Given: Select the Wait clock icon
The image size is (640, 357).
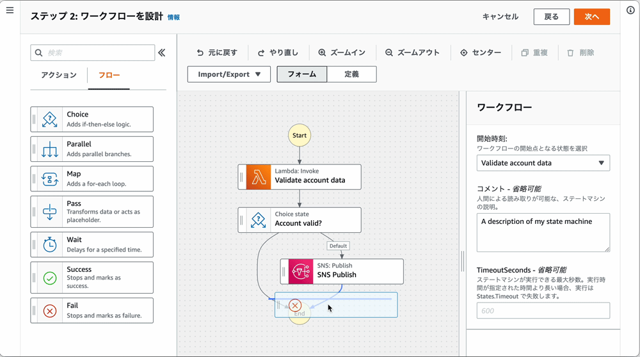Looking at the screenshot, I should [50, 244].
